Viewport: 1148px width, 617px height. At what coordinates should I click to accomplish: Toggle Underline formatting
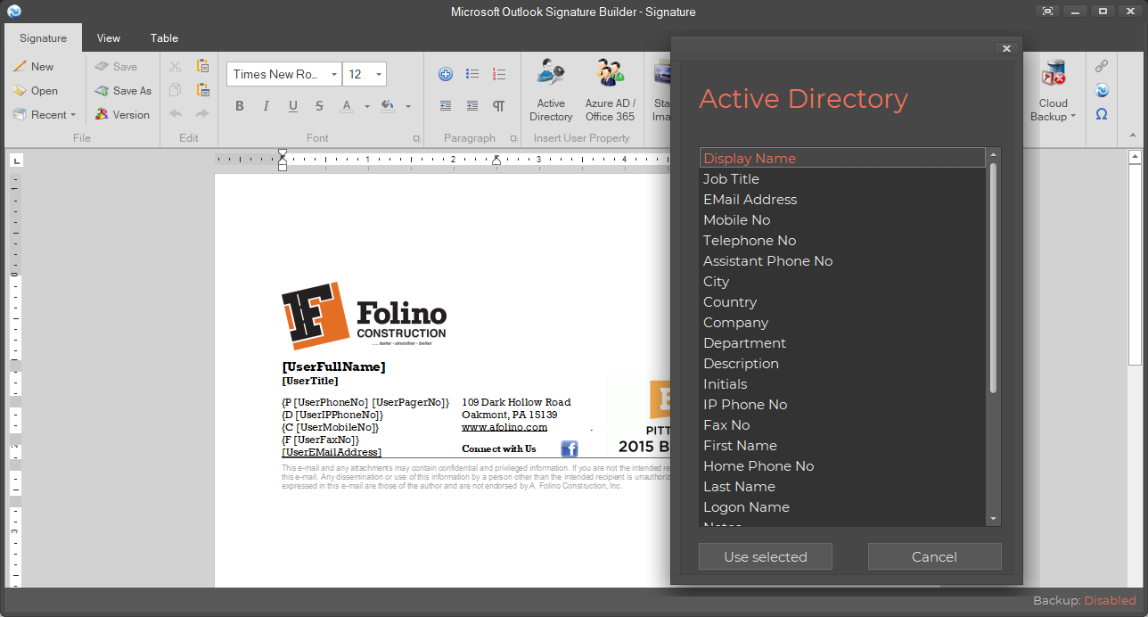[x=292, y=106]
